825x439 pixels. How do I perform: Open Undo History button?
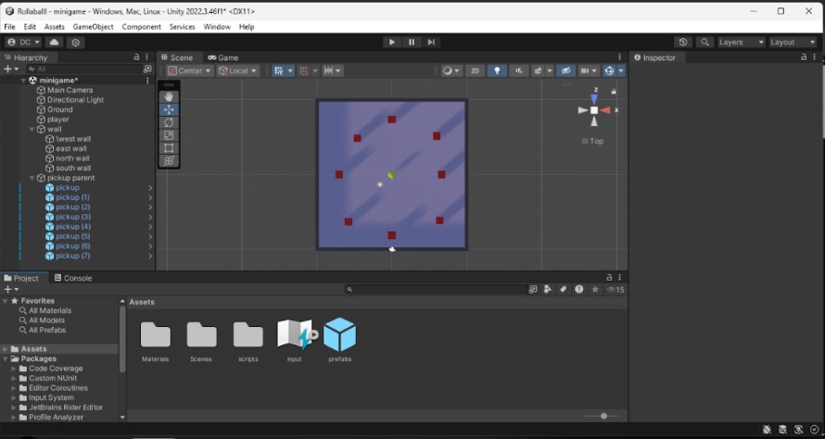click(x=683, y=42)
